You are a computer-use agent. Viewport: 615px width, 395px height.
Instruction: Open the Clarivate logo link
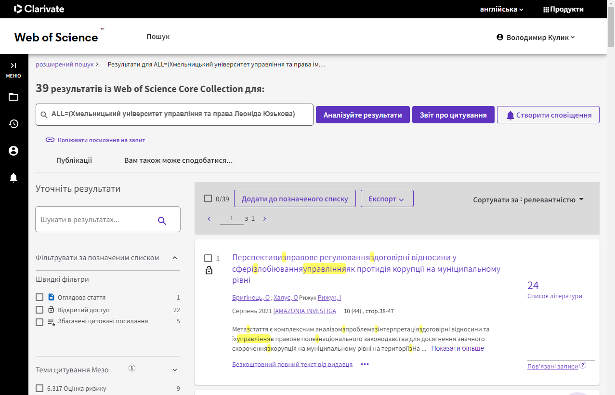(x=39, y=9)
